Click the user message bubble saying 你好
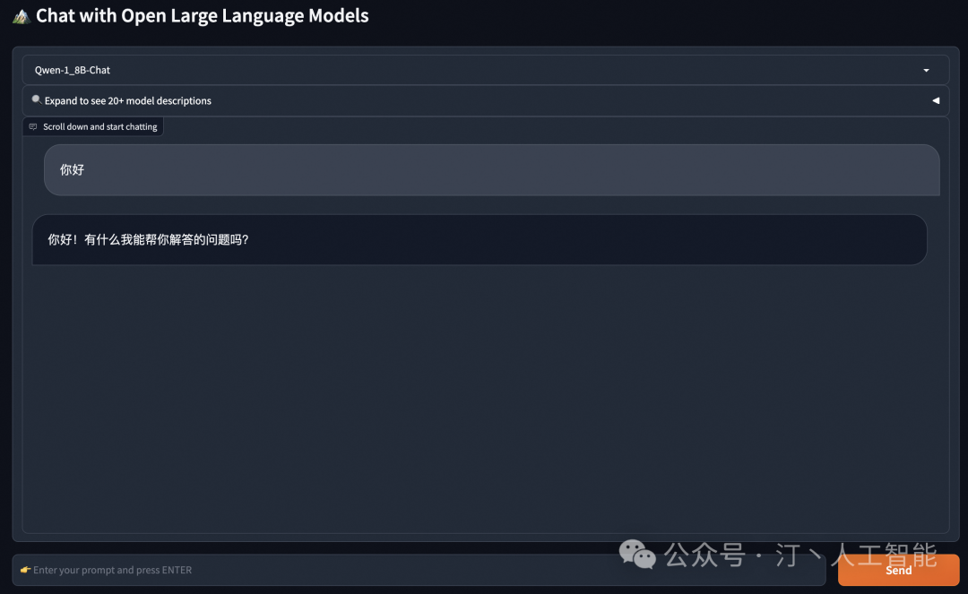The image size is (968, 594). [x=491, y=169]
